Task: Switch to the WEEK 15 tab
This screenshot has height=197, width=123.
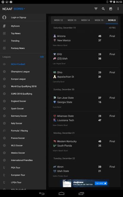Action: [99, 20]
